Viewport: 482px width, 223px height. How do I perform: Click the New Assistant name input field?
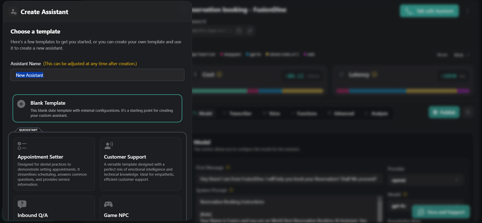coord(97,75)
